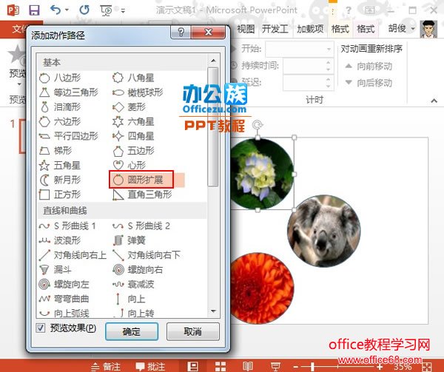Viewport: 444px width, 372px height.
Task: Choose the 等边三角形 motion path
Action: pyautogui.click(x=69, y=92)
